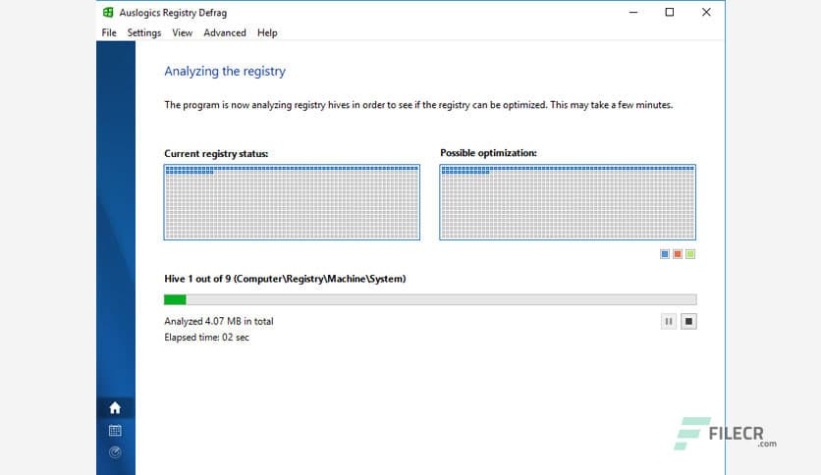This screenshot has height=475, width=821.
Task: Click the 'Possible optimization:' label
Action: tap(488, 153)
